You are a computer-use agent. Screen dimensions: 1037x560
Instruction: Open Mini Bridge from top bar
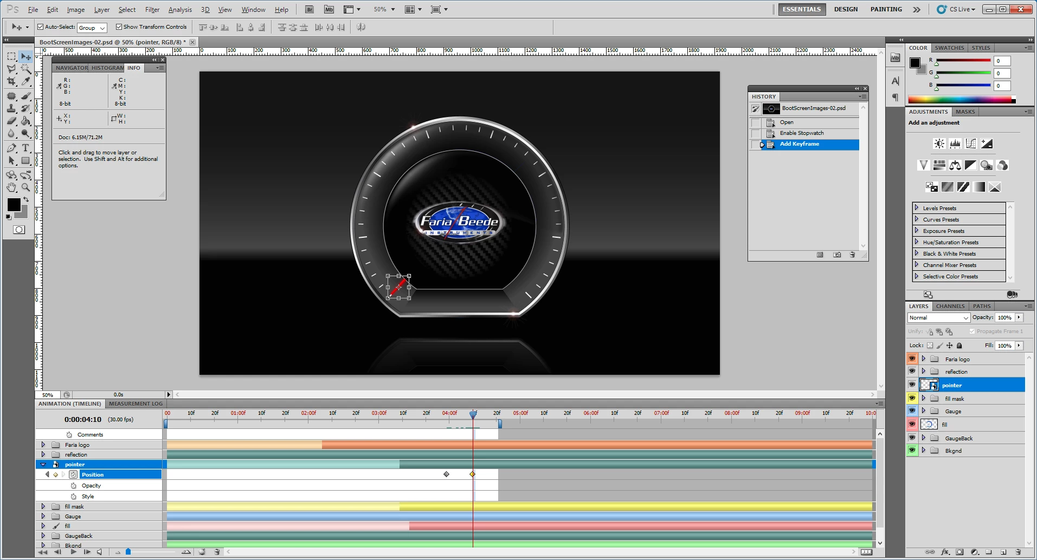tap(329, 9)
